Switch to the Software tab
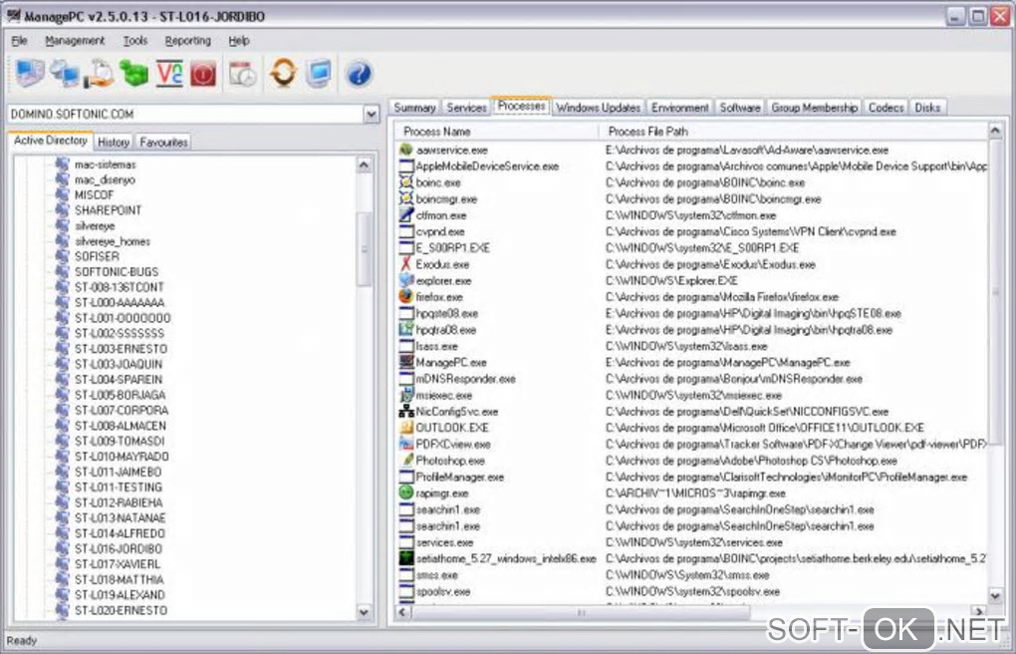Screen dimensions: 1016x654 pyautogui.click(x=740, y=108)
